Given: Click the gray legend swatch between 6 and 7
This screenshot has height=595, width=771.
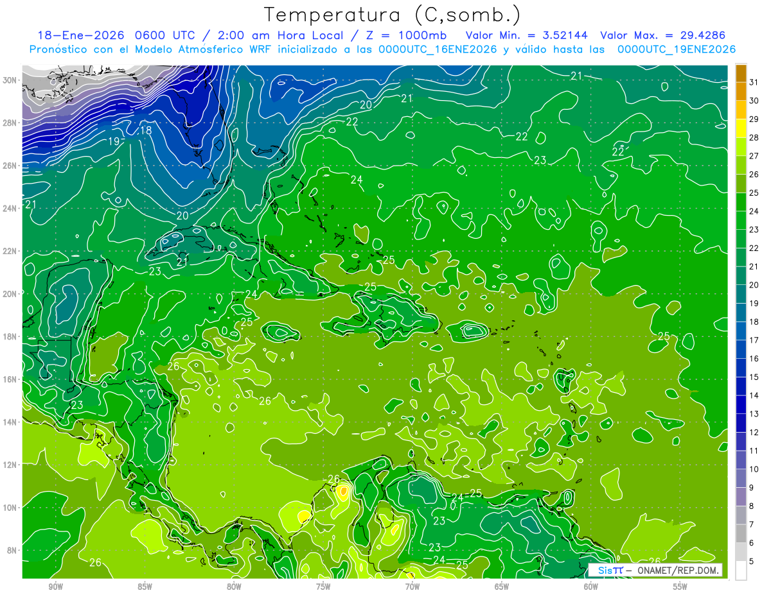Looking at the screenshot, I should 741,533.
